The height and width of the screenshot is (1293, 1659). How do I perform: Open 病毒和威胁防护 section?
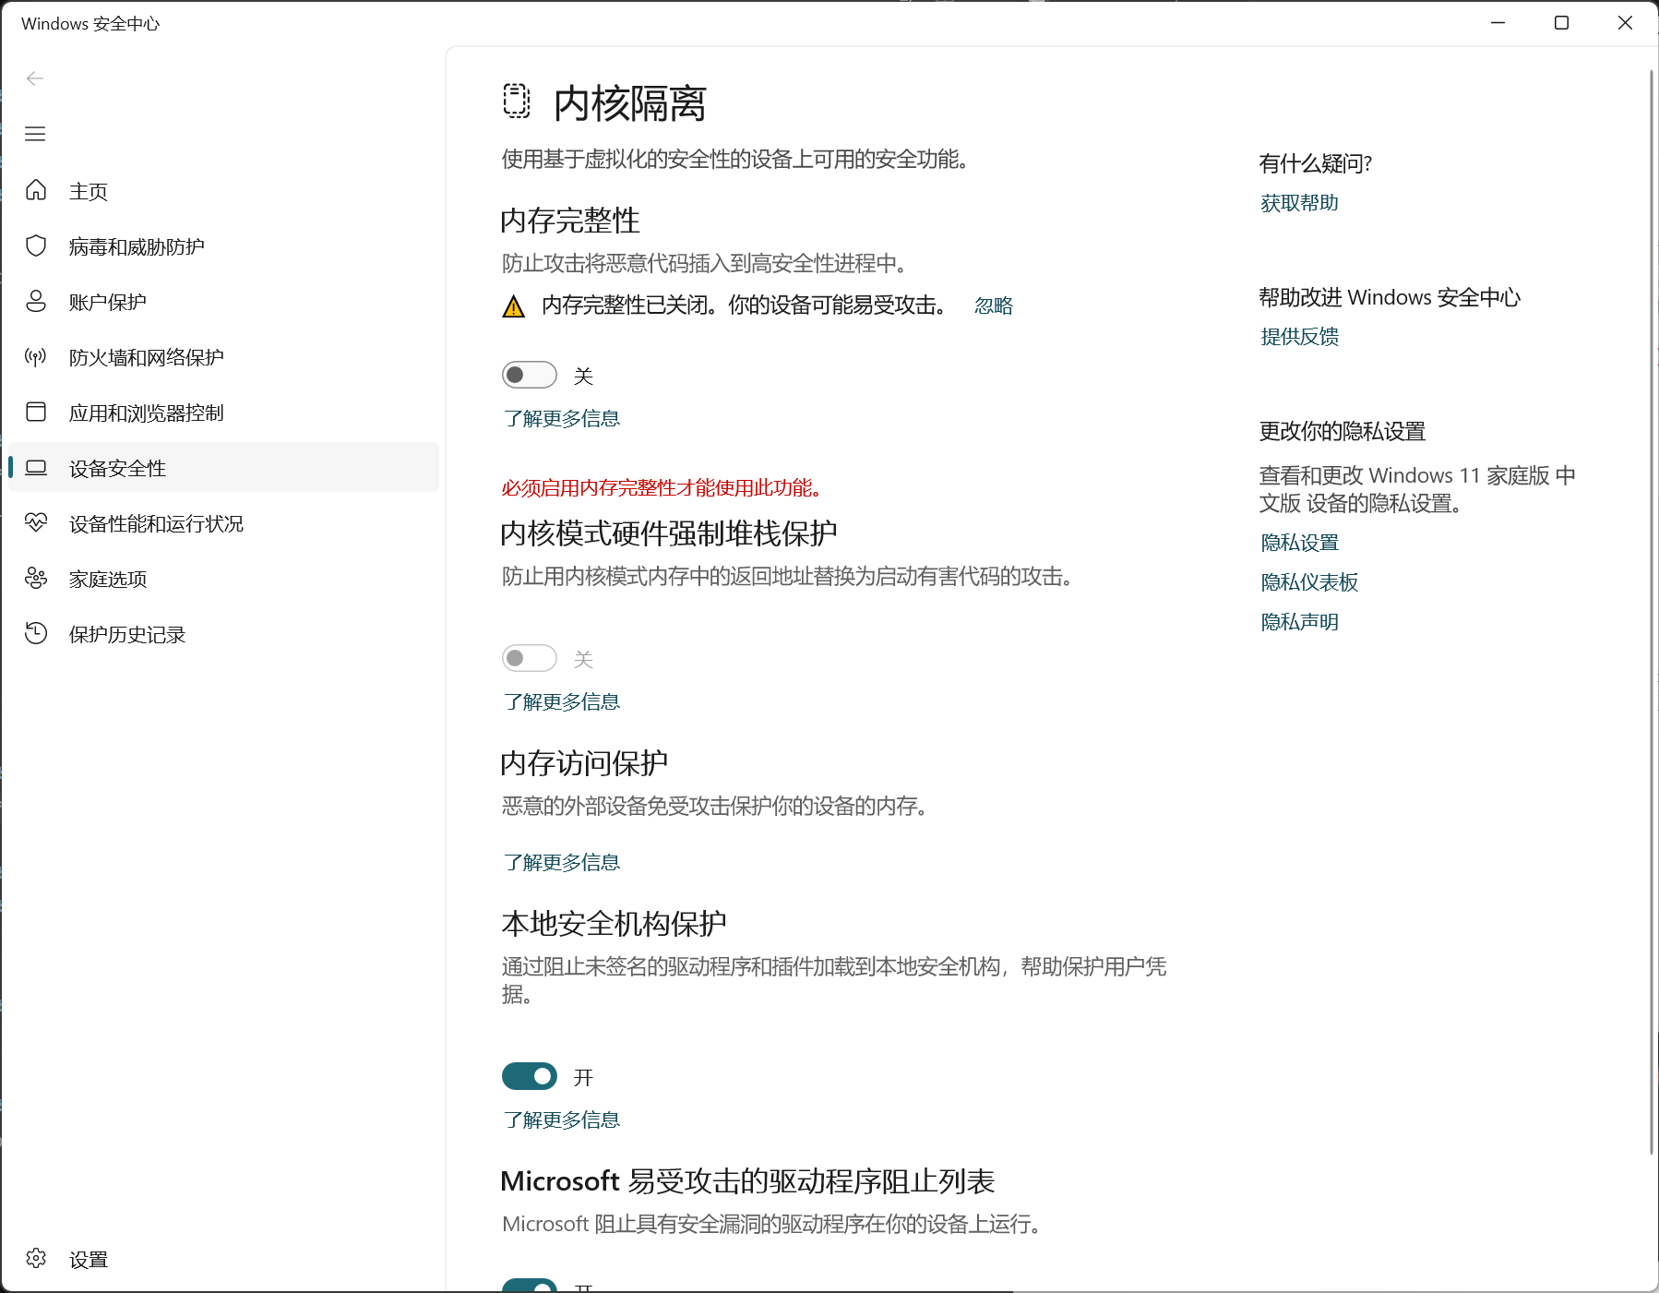[x=223, y=246]
